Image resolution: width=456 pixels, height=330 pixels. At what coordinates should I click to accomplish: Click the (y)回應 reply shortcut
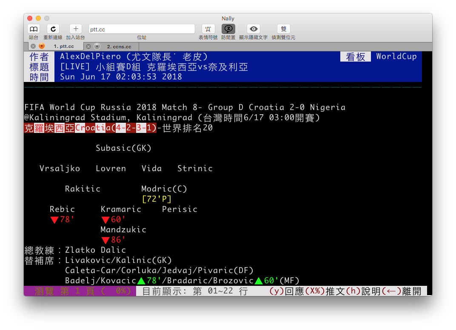[x=286, y=291]
